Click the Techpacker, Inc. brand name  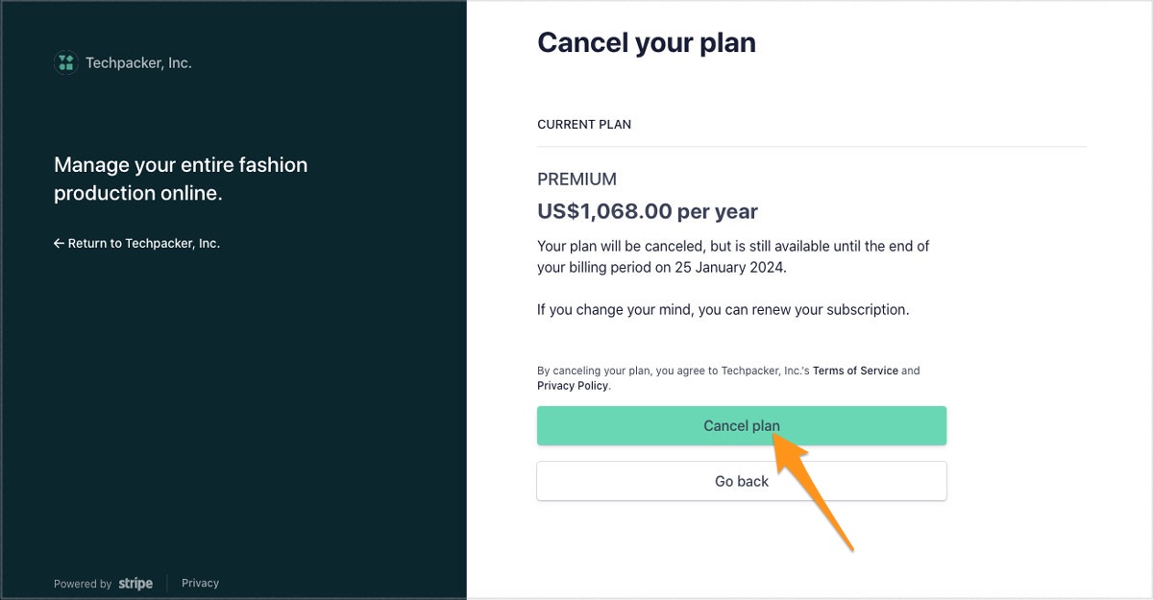[x=138, y=63]
